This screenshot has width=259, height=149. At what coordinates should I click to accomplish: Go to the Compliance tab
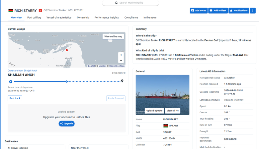point(131,18)
